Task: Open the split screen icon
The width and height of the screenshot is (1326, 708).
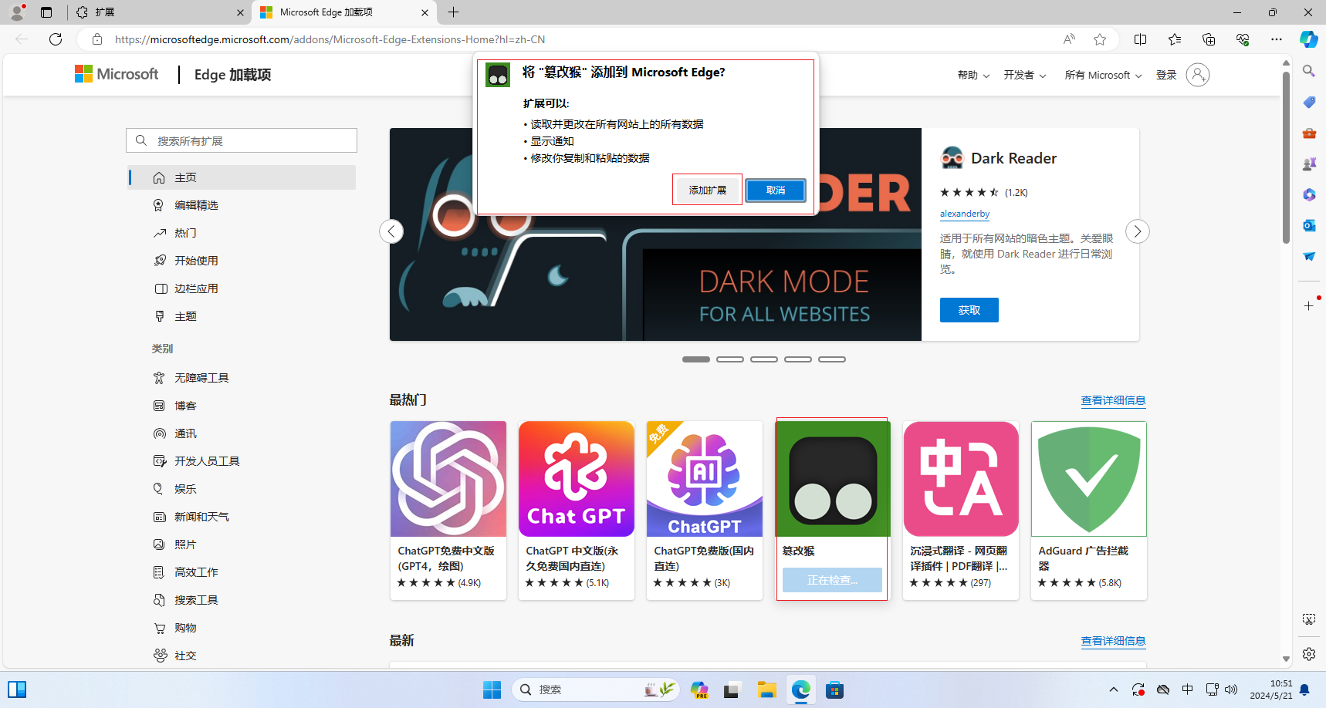Action: pos(1140,39)
